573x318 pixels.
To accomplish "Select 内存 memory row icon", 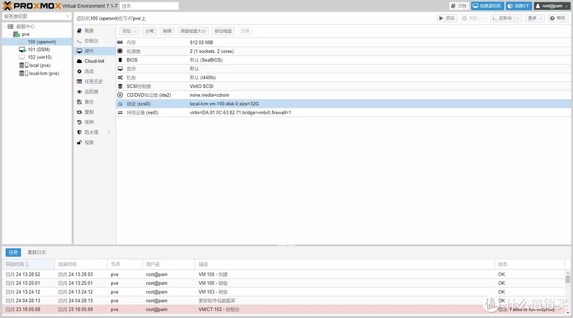I will 120,43.
